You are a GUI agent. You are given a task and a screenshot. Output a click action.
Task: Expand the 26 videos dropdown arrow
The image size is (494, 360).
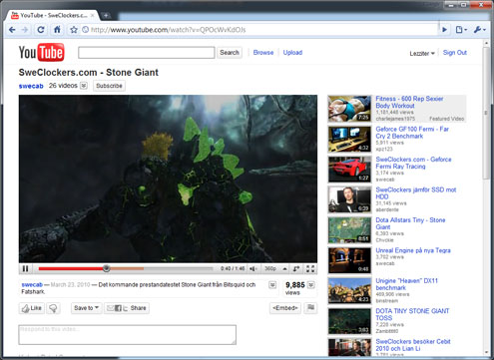click(84, 86)
